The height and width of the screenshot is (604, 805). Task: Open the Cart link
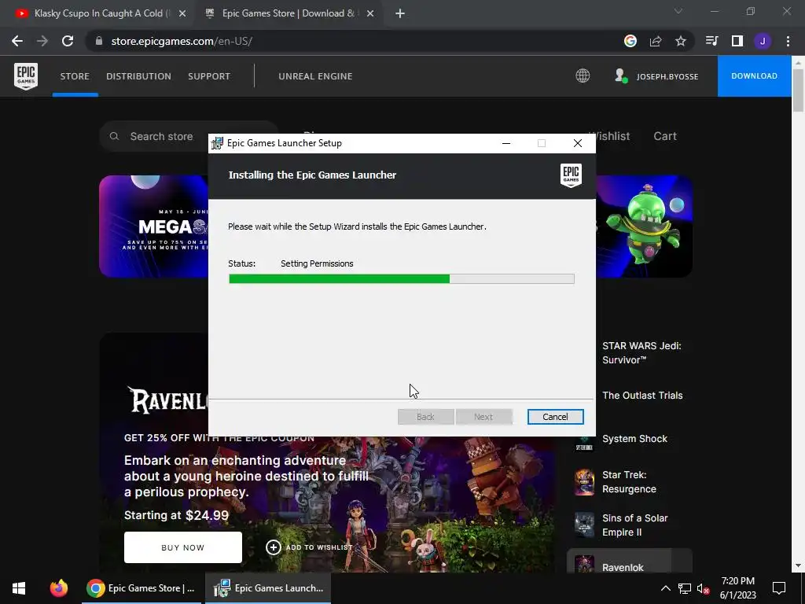[x=665, y=136]
